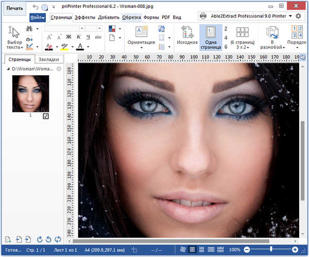The height and width of the screenshot is (257, 309).
Task: Toggle bold Ж formatting
Action: pyautogui.click(x=69, y=37)
